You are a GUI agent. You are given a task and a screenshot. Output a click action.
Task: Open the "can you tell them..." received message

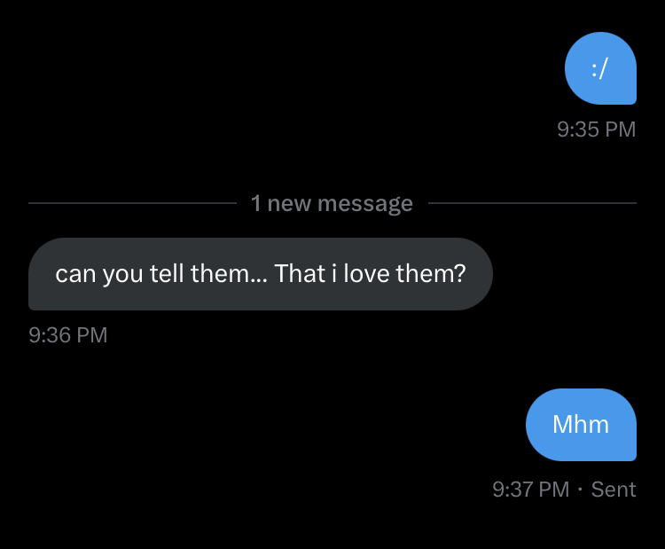(x=260, y=274)
